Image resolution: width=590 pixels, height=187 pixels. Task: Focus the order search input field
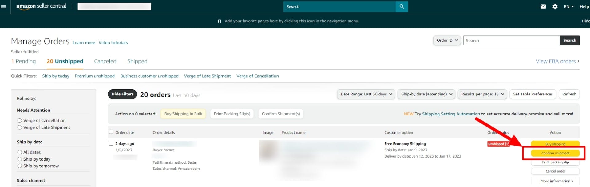click(x=511, y=40)
